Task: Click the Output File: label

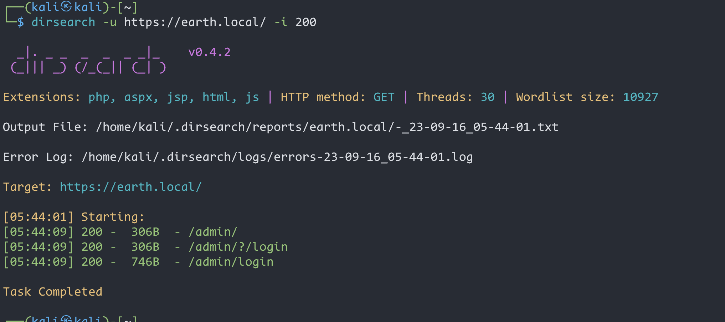Action: tap(45, 127)
